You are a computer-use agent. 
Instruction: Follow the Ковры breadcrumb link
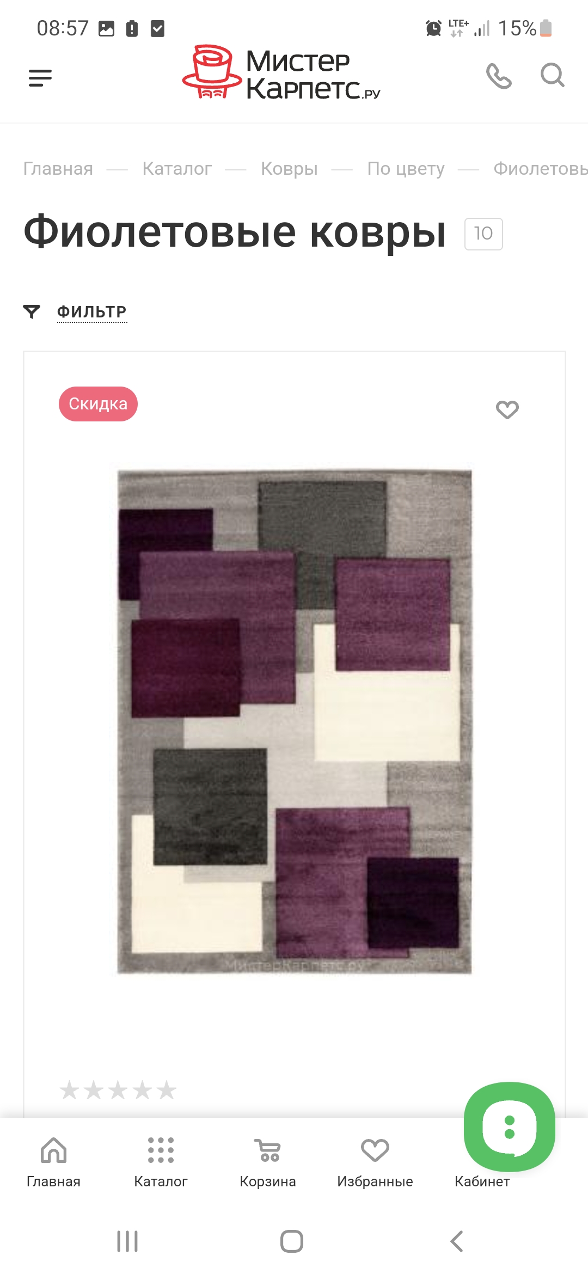(x=289, y=169)
